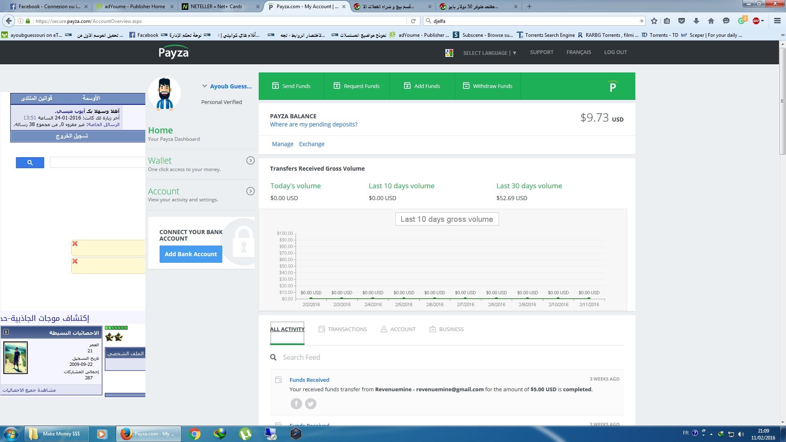The image size is (786, 442).
Task: Click Log Out in header
Action: point(615,52)
